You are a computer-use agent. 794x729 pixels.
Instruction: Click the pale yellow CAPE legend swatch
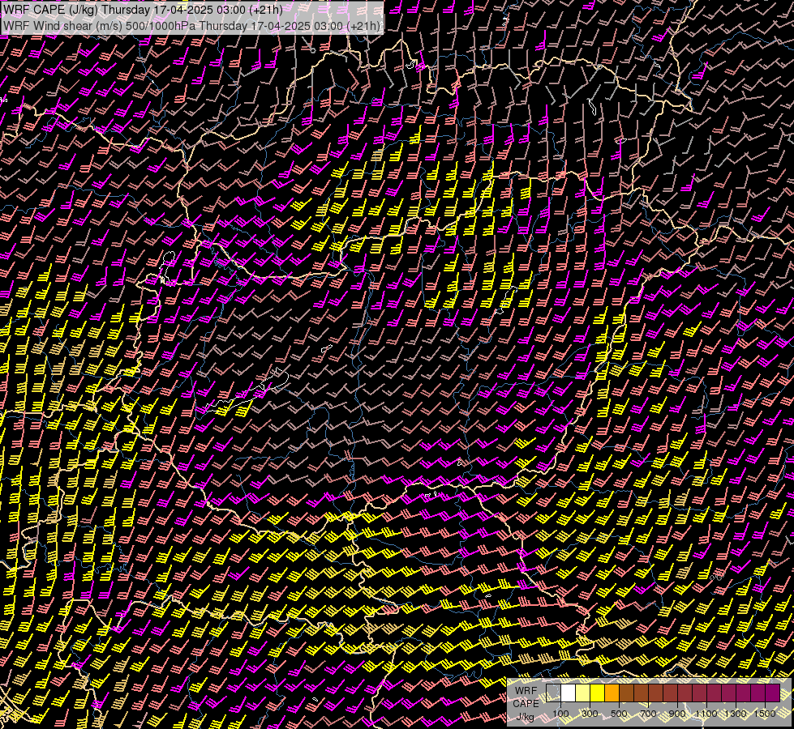pyautogui.click(x=583, y=693)
